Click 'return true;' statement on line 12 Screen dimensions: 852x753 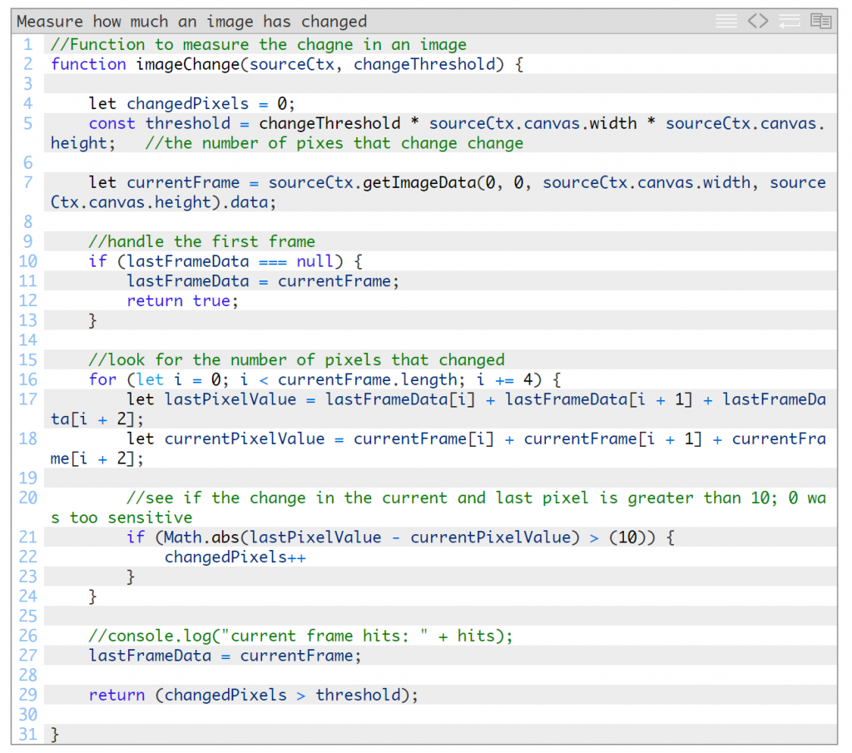point(182,300)
